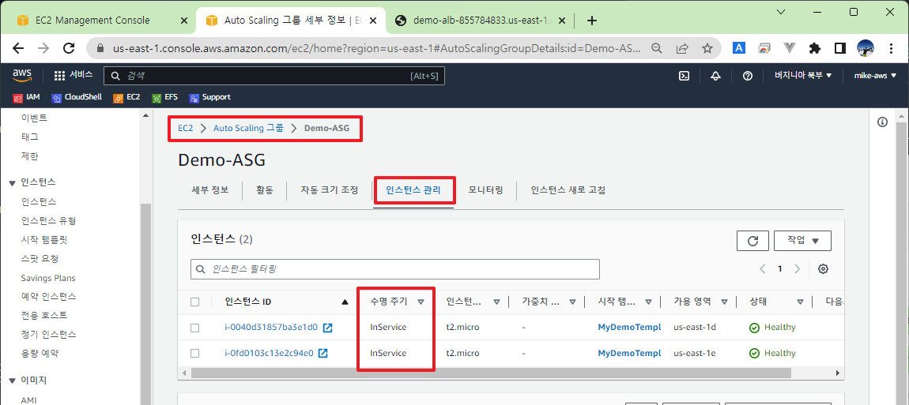The width and height of the screenshot is (909, 405).
Task: Focus the 인스턴스 필터링 filter field
Action: 394,269
